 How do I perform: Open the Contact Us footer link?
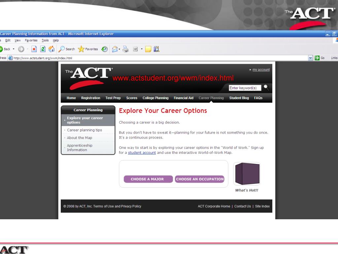(x=243, y=206)
